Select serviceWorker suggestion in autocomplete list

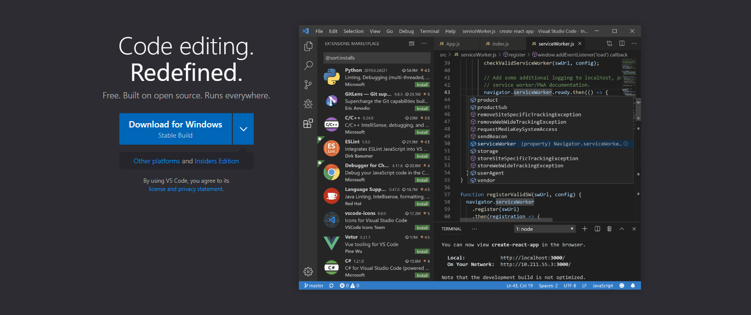pos(551,144)
